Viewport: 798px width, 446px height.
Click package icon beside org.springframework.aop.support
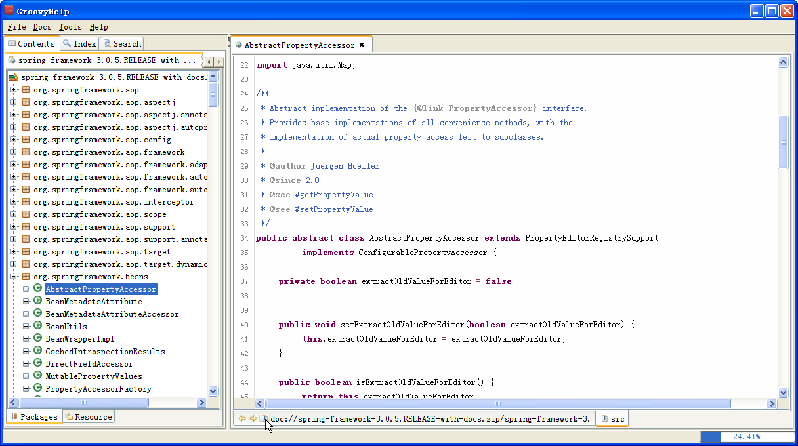click(x=26, y=227)
